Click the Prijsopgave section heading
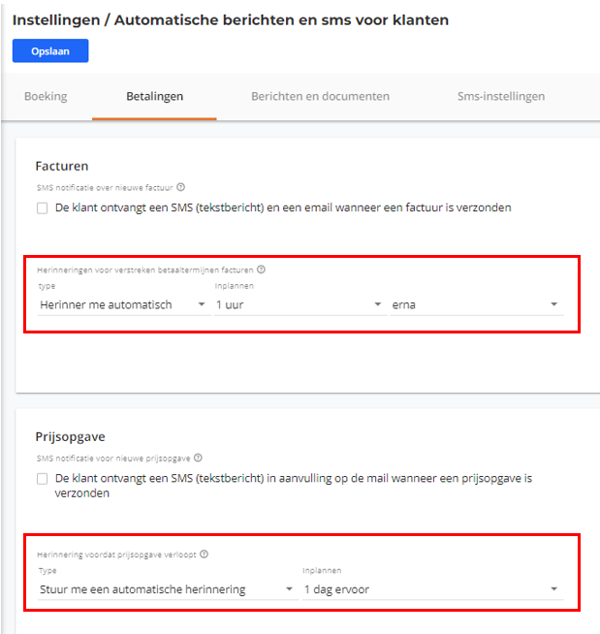The width and height of the screenshot is (600, 634). [x=71, y=436]
